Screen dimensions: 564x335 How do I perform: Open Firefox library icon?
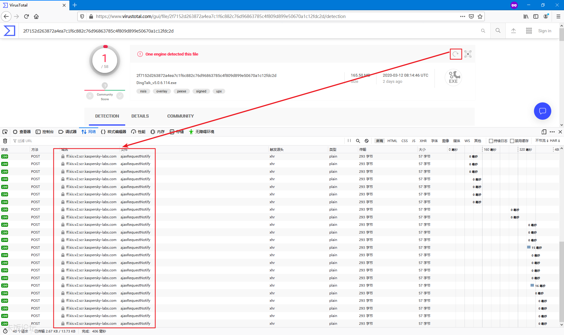pos(526,16)
